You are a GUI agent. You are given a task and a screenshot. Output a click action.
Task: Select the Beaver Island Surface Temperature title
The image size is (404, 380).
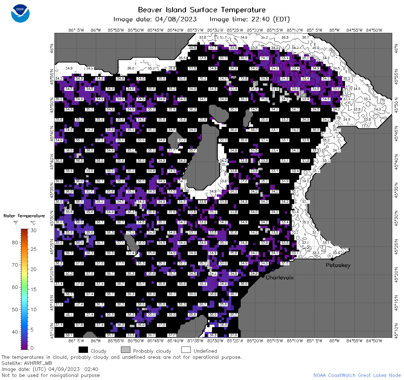pyautogui.click(x=202, y=10)
